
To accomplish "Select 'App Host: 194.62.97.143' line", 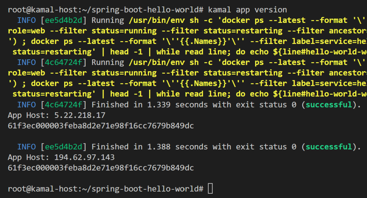I will 61,157.
